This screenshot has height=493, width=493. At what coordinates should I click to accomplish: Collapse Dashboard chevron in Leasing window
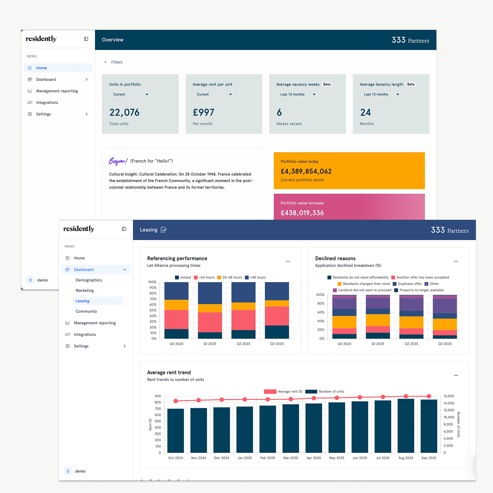[125, 270]
